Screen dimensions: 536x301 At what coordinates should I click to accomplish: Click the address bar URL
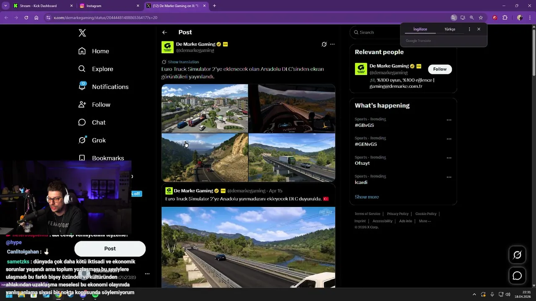(x=106, y=18)
